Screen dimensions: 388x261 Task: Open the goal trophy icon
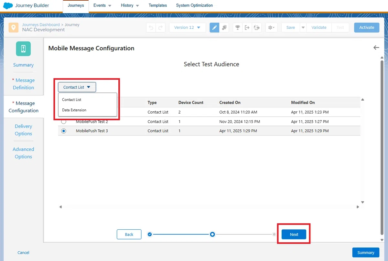(x=238, y=27)
